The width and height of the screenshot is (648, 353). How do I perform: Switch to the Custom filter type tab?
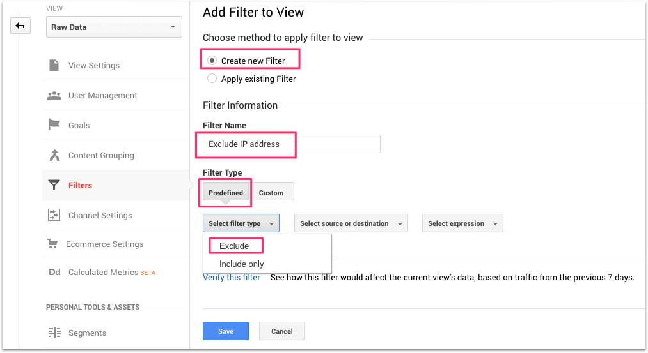coord(271,193)
